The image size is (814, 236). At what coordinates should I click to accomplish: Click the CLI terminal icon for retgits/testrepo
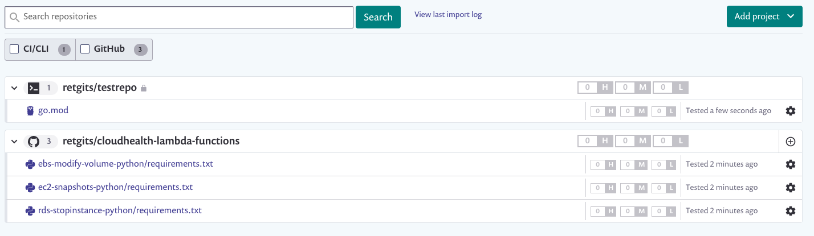[34, 88]
